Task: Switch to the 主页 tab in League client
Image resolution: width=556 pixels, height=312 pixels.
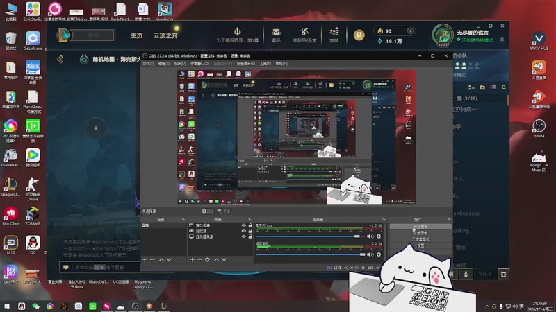Action: point(136,35)
